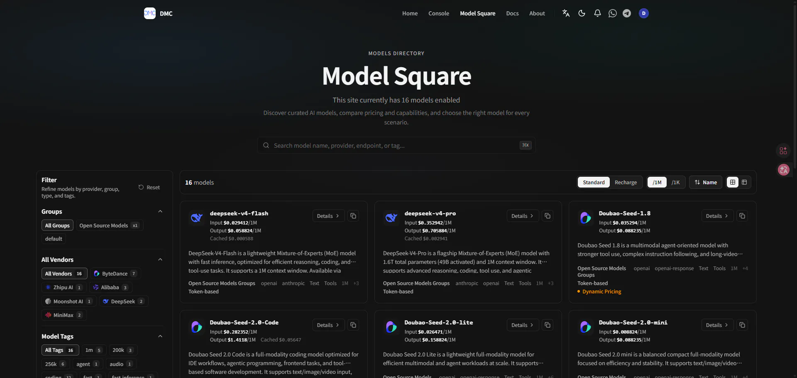Screen dimensions: 797x378
Task: Click Dynamic Pricing label on Doubao-Seed-1.8
Action: coord(601,292)
